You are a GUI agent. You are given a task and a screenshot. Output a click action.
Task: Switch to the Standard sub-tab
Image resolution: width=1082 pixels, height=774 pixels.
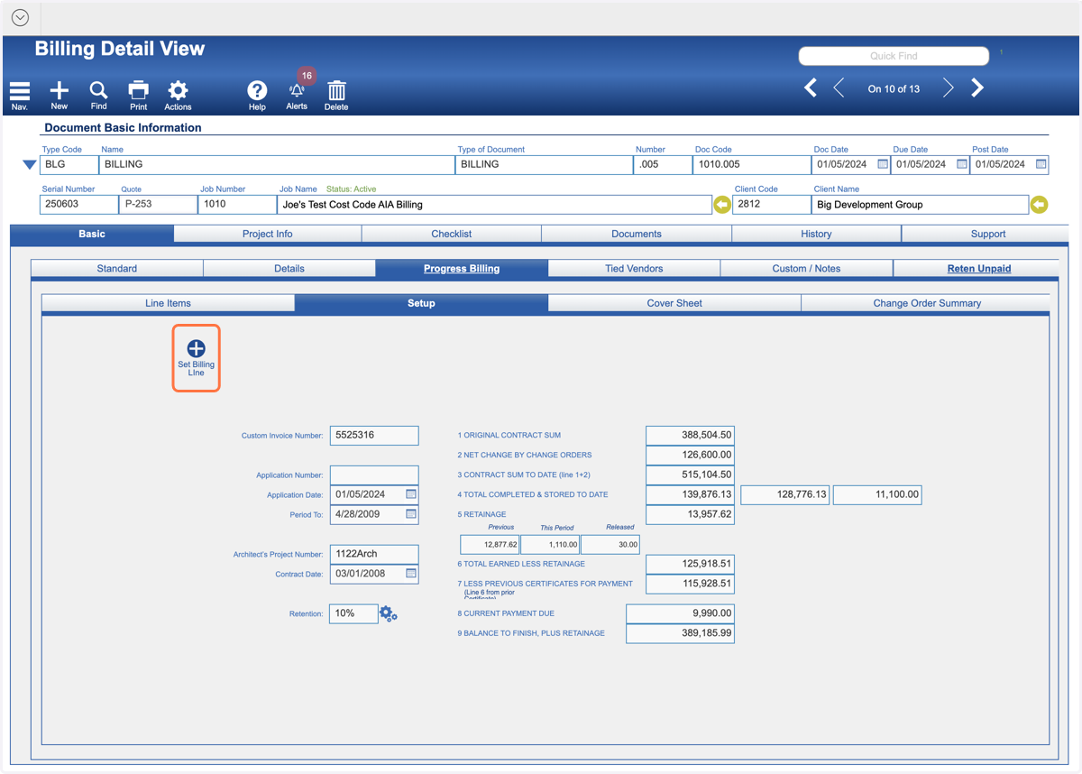pos(117,268)
